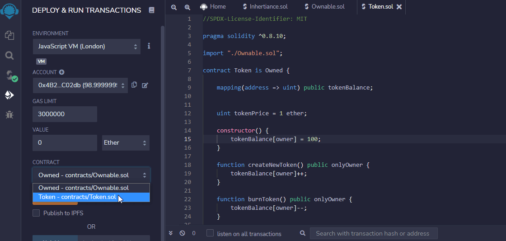Click the sign message edit icon
506x241 pixels.
coord(145,85)
